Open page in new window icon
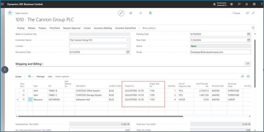The height and width of the screenshot is (132, 264). pyautogui.click(x=247, y=13)
